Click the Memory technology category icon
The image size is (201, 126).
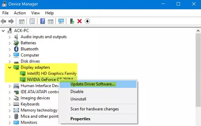(16, 110)
